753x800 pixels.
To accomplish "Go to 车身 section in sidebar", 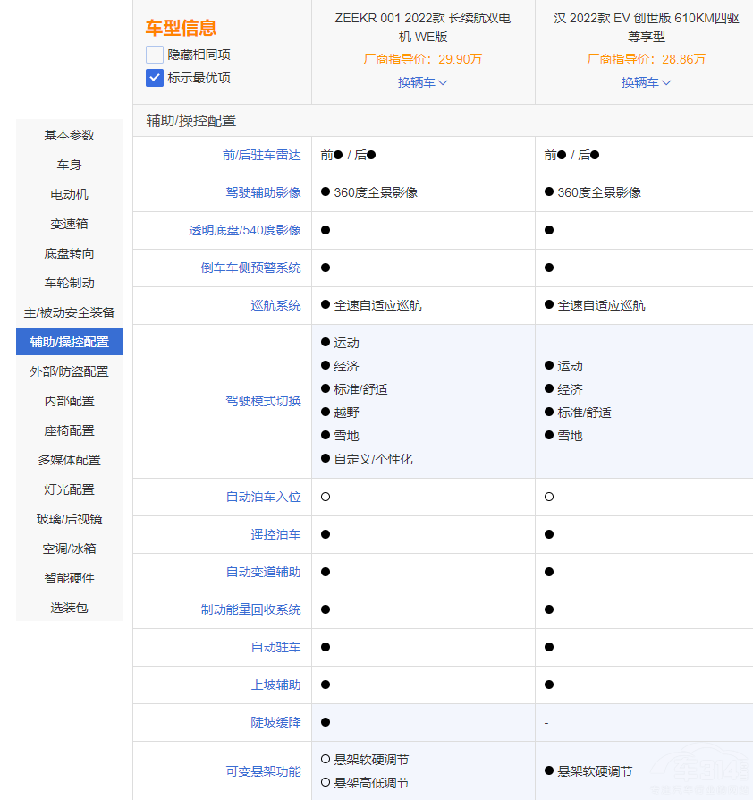I will [x=70, y=165].
